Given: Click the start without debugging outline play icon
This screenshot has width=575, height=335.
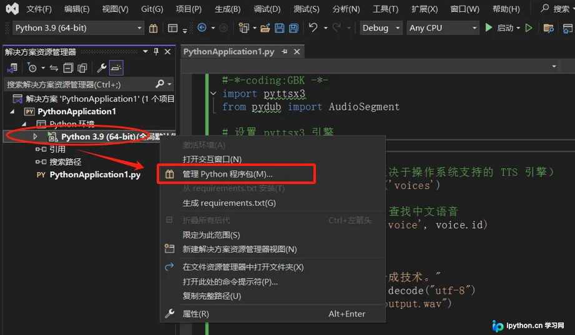Looking at the screenshot, I should pos(528,28).
